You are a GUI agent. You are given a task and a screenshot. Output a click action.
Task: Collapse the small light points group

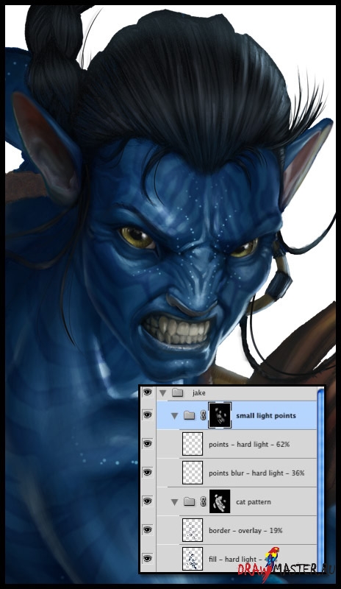[x=174, y=416]
